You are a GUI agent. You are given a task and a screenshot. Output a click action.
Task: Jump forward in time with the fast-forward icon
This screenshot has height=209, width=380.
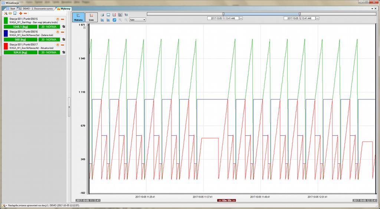tap(108, 20)
